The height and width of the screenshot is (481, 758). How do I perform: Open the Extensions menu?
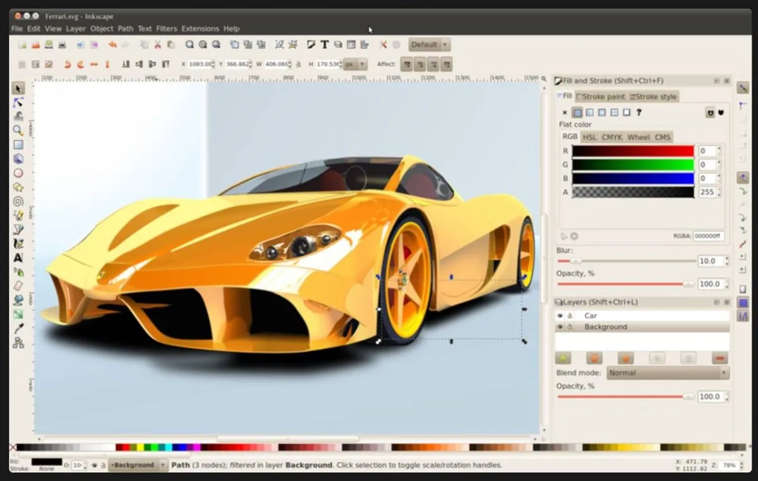click(x=200, y=28)
